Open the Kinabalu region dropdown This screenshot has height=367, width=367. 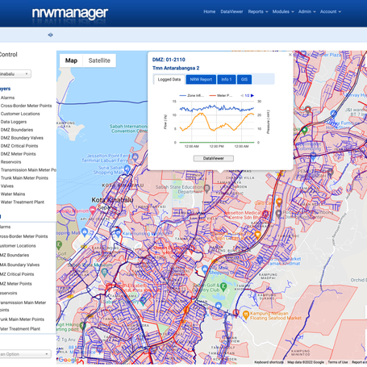[15, 73]
